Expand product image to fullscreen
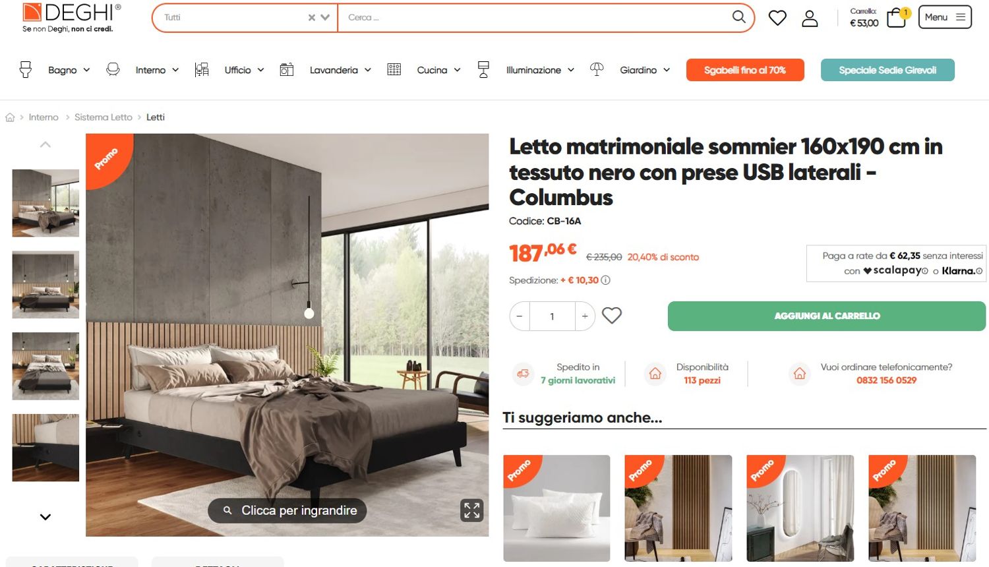Viewport: 989px width, 567px height. [x=472, y=510]
